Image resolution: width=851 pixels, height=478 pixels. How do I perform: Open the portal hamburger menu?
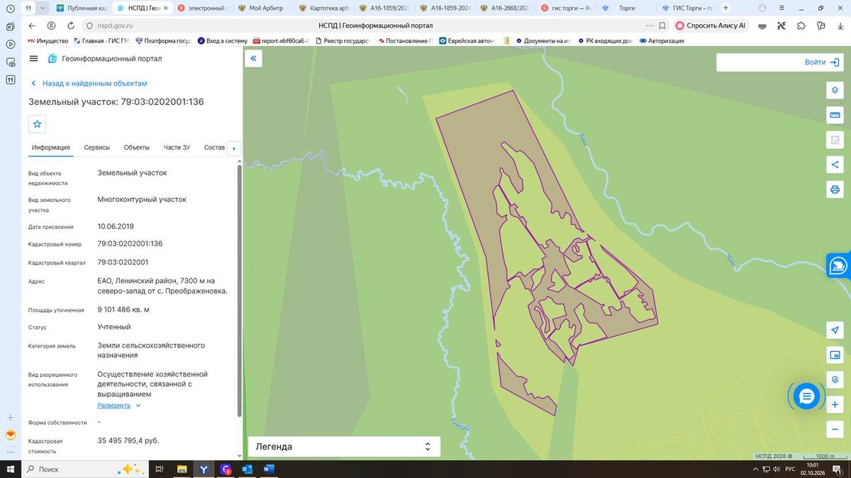(33, 59)
